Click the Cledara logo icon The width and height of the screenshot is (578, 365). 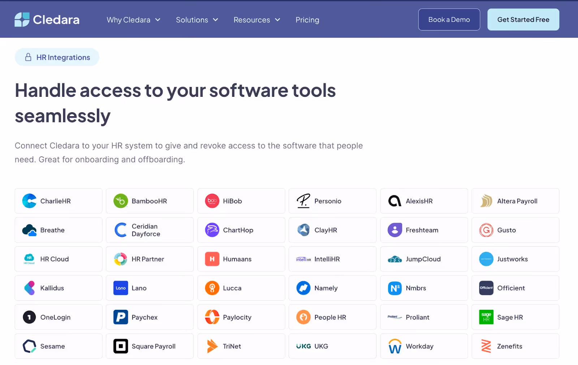point(22,19)
